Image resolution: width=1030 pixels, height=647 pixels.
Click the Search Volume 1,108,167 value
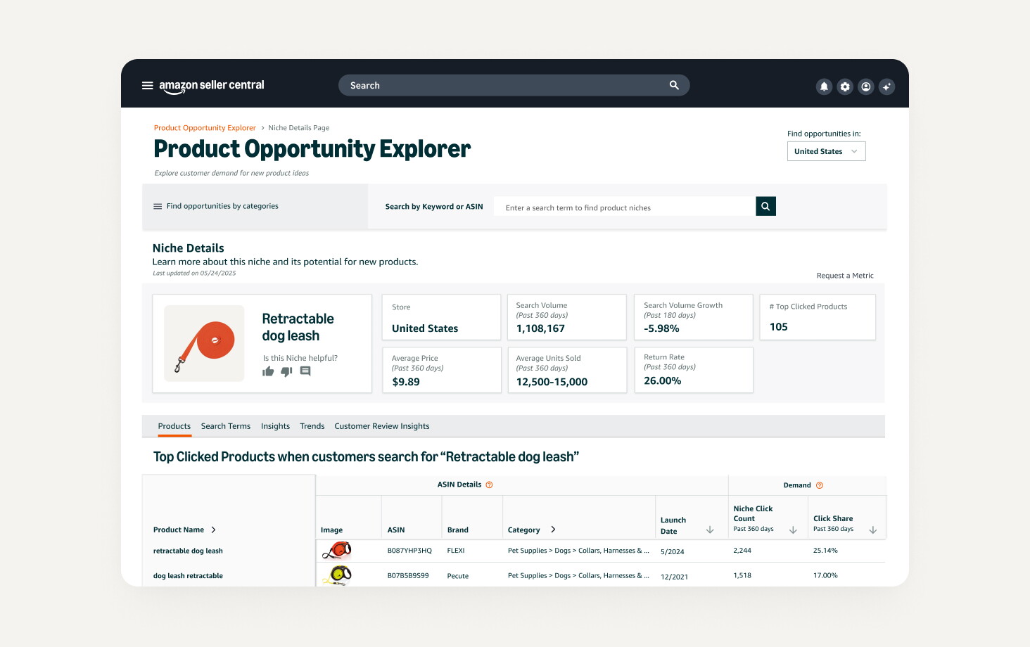click(x=540, y=328)
